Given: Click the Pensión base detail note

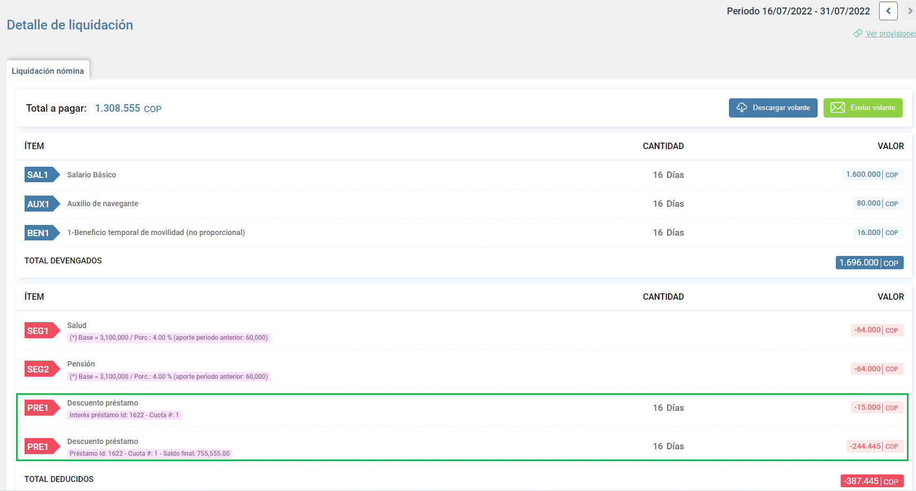Looking at the screenshot, I should pyautogui.click(x=169, y=377).
